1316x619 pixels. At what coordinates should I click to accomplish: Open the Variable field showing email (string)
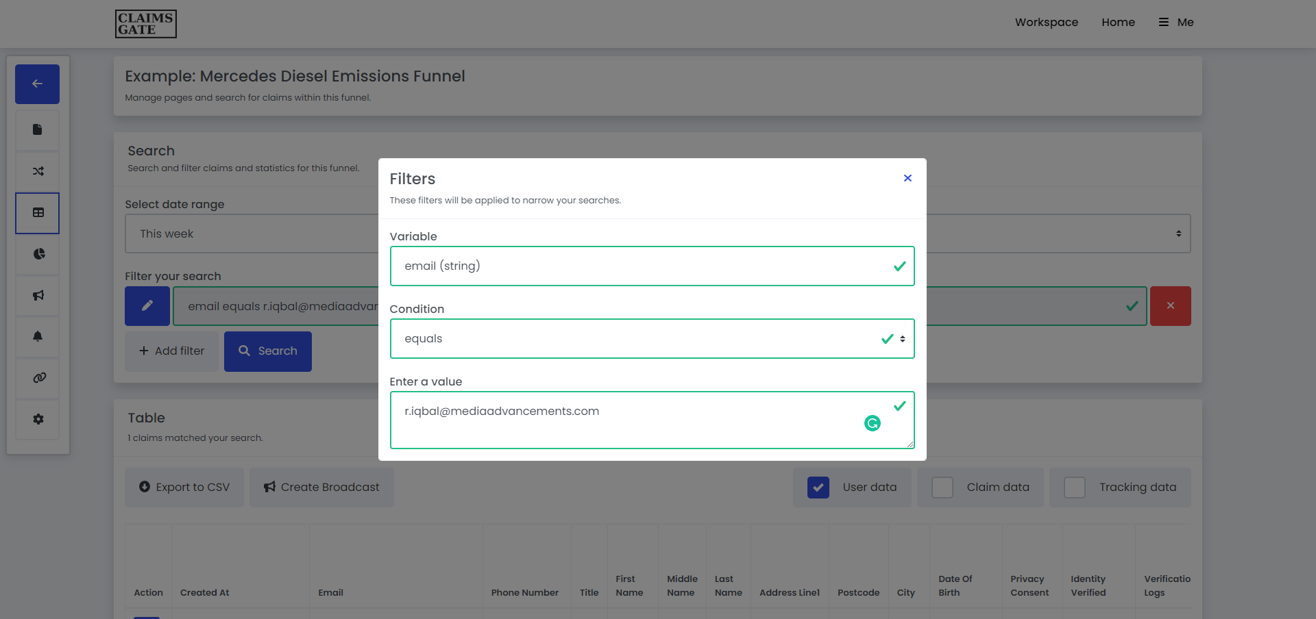[651, 266]
